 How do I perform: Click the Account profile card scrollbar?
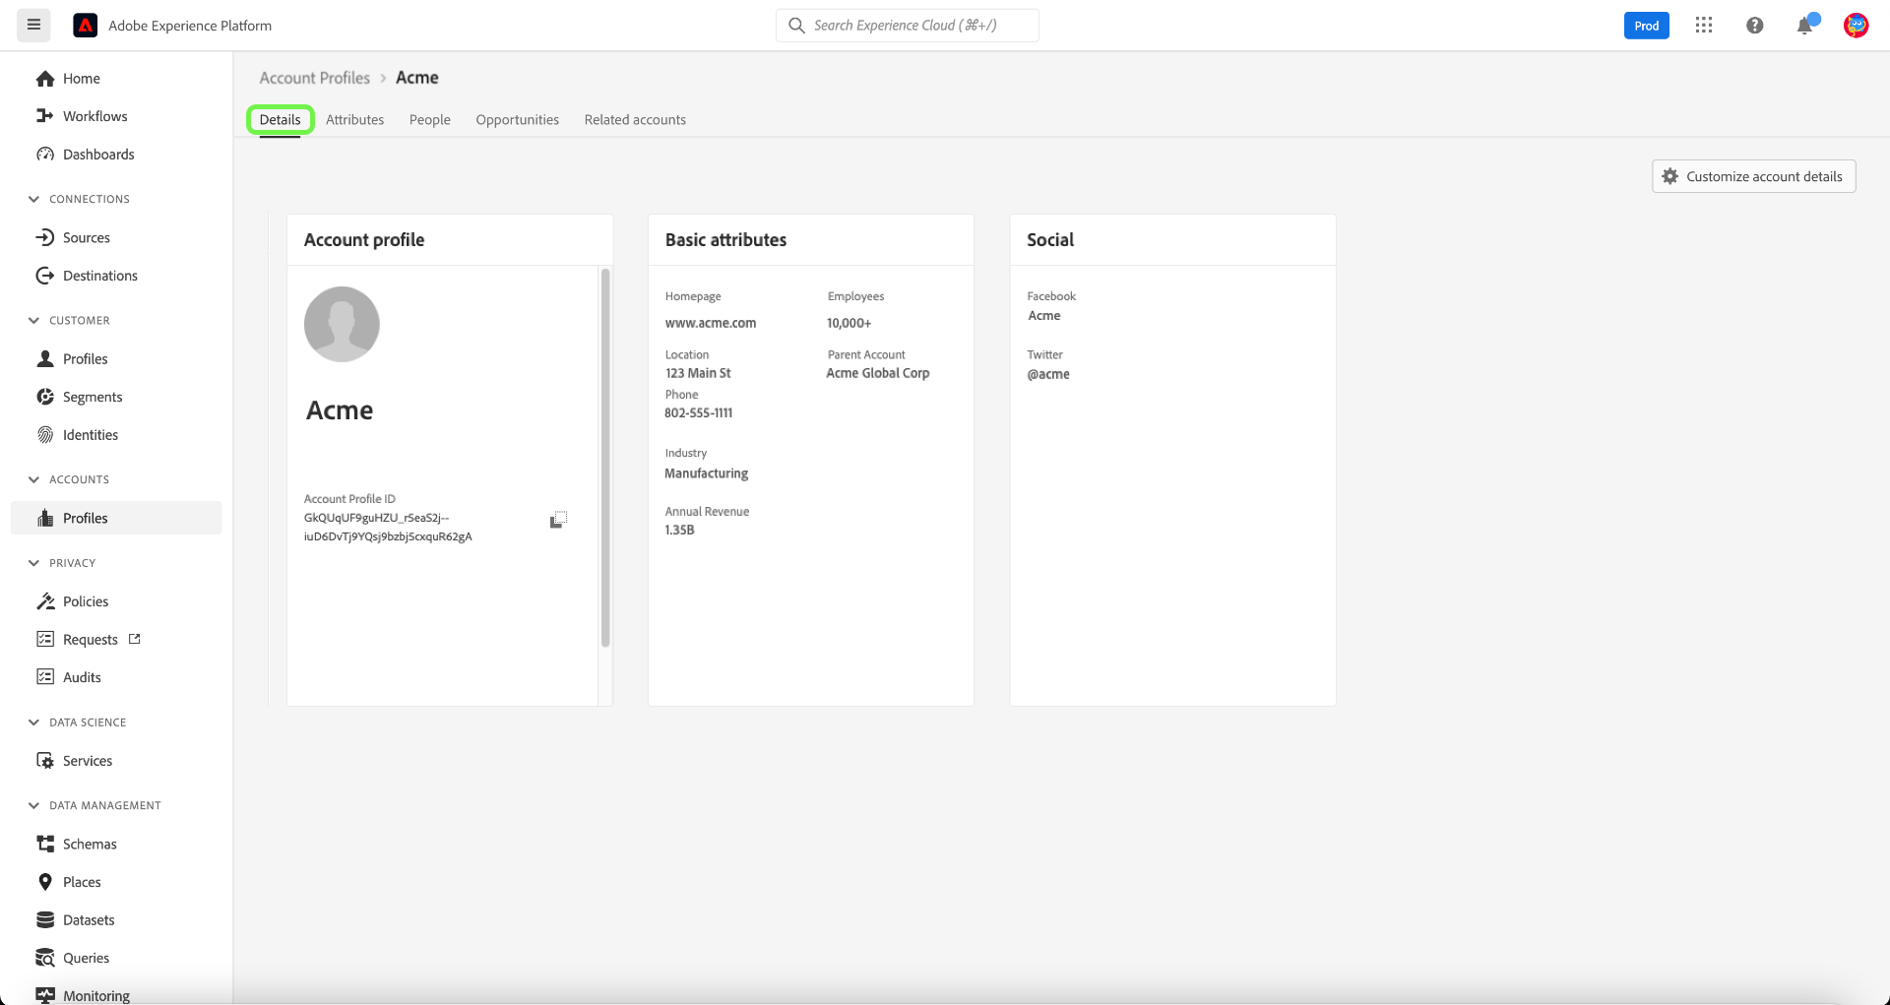point(605,458)
